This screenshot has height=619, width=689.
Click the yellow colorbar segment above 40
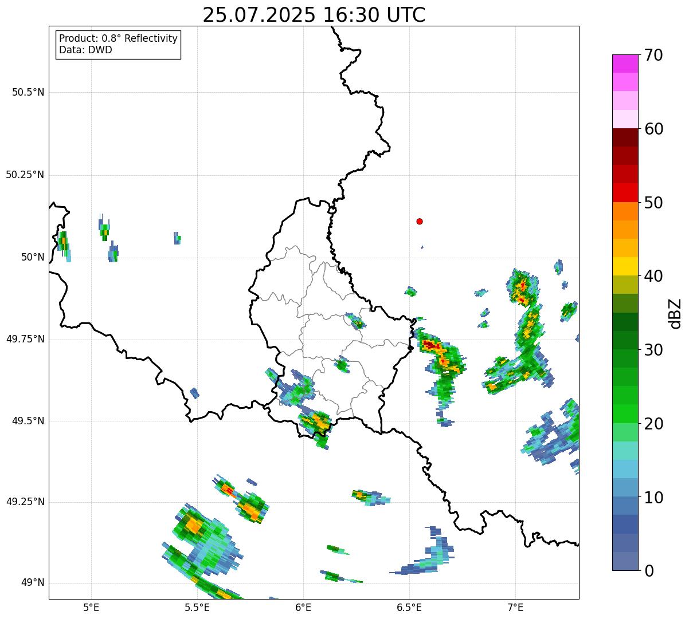pyautogui.click(x=625, y=266)
